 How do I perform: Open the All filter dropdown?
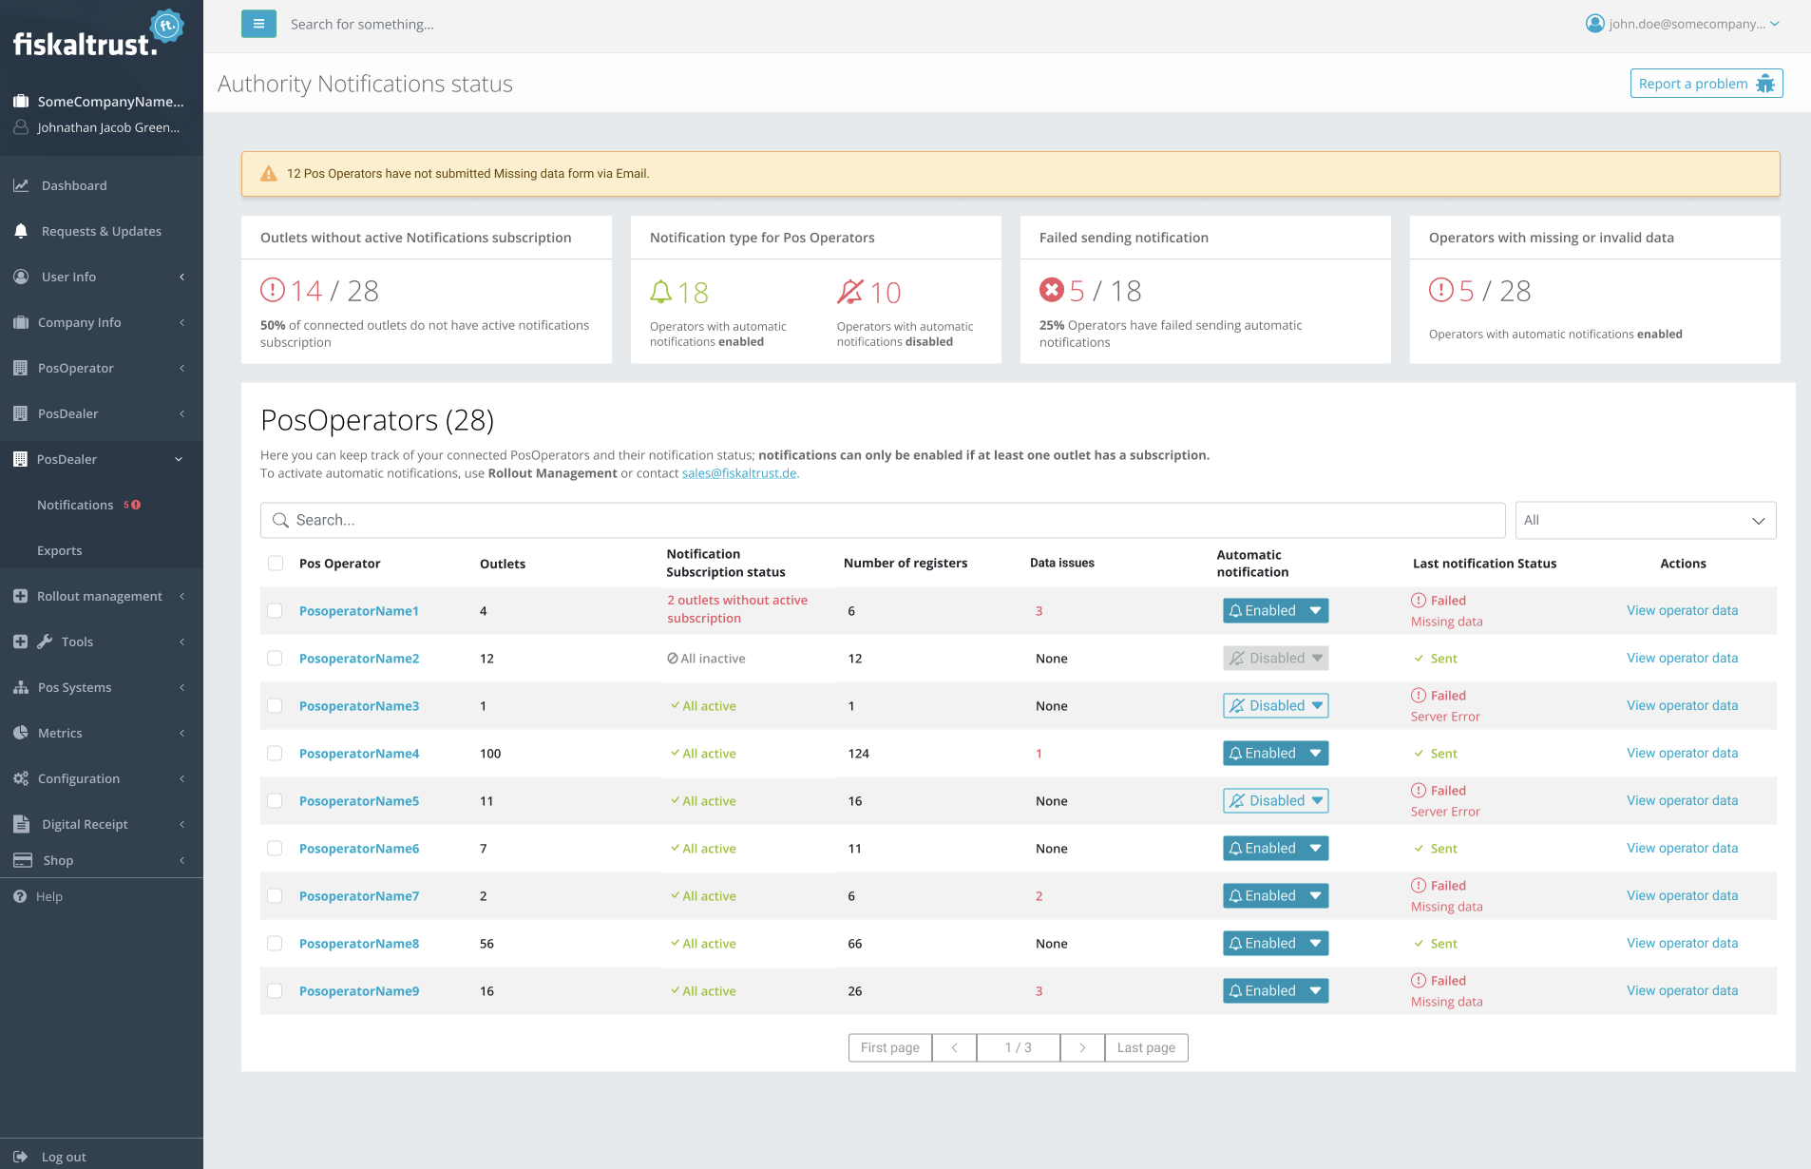pos(1646,520)
